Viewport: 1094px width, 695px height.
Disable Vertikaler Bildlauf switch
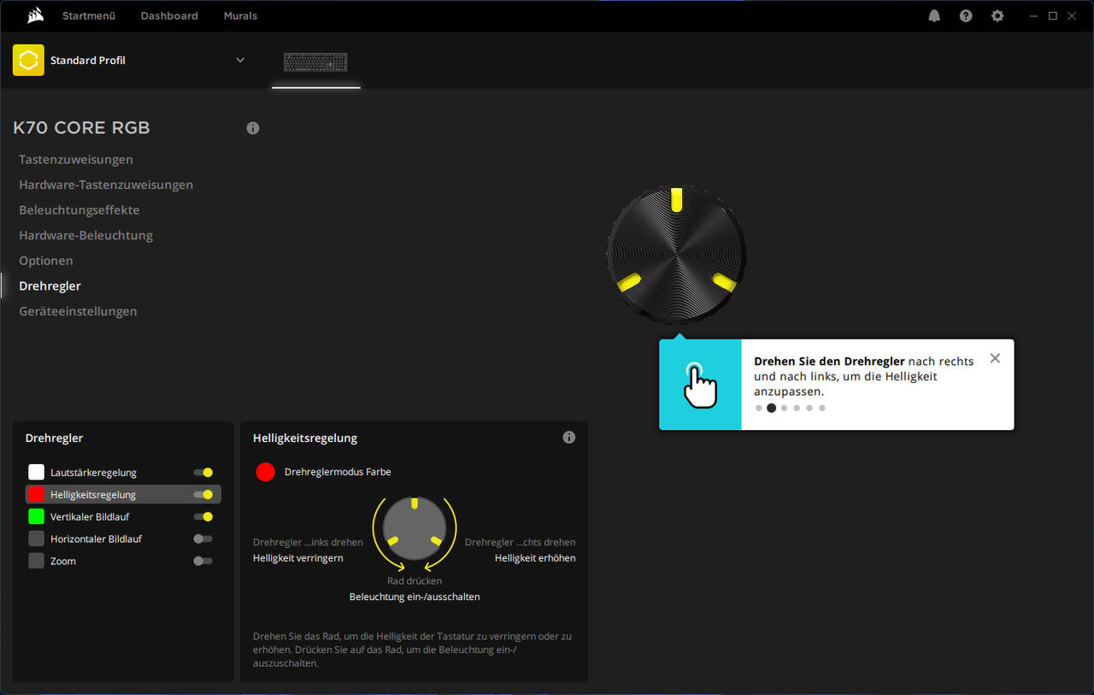point(203,516)
